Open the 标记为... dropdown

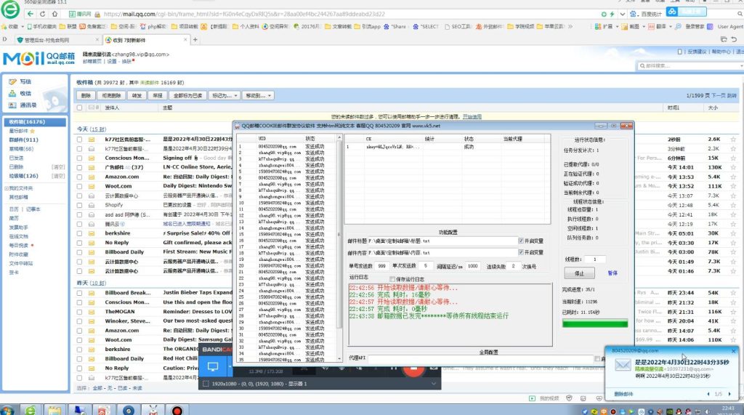click(223, 95)
